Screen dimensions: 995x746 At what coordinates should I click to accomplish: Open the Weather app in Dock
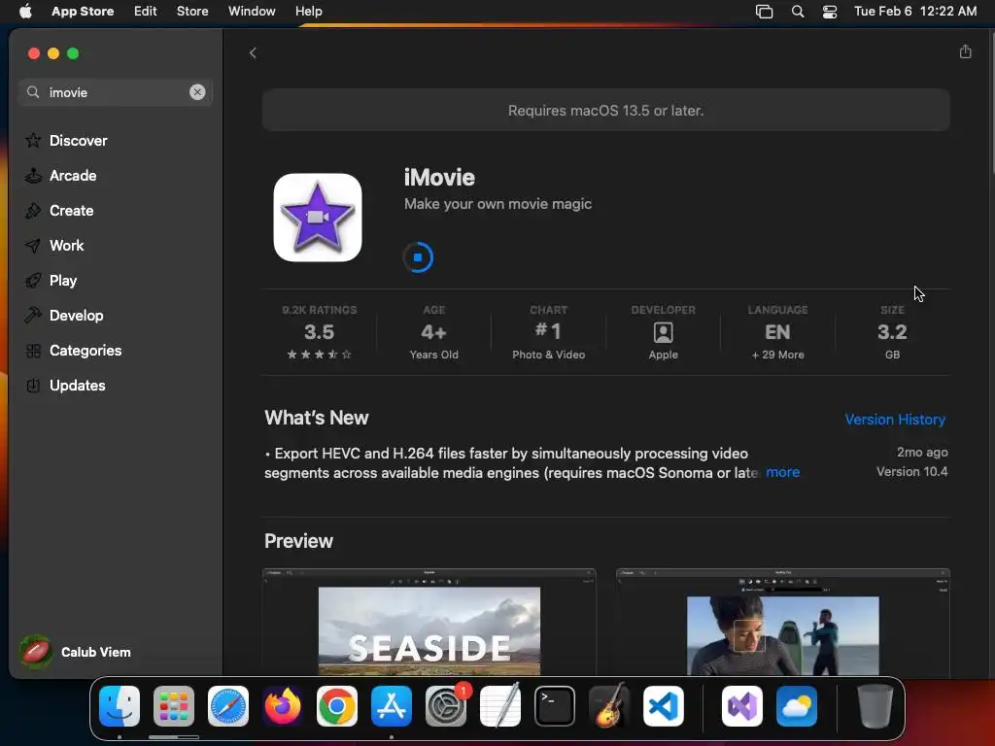[x=797, y=706]
